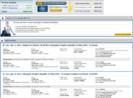Viewport: 133px width, 98px height.
Task: Click the yellow arrow beside Card Statement Credit
Action: (x=92, y=7)
